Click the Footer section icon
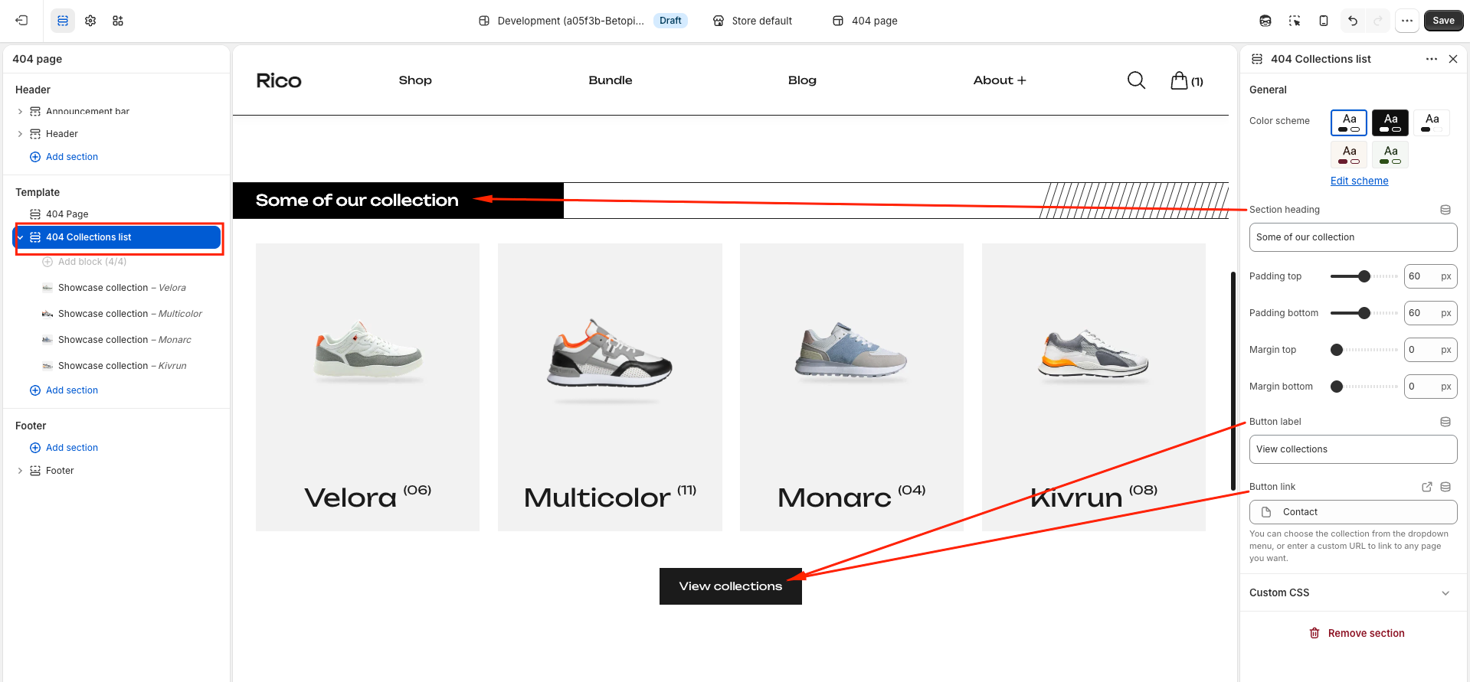This screenshot has height=682, width=1470. [35, 471]
